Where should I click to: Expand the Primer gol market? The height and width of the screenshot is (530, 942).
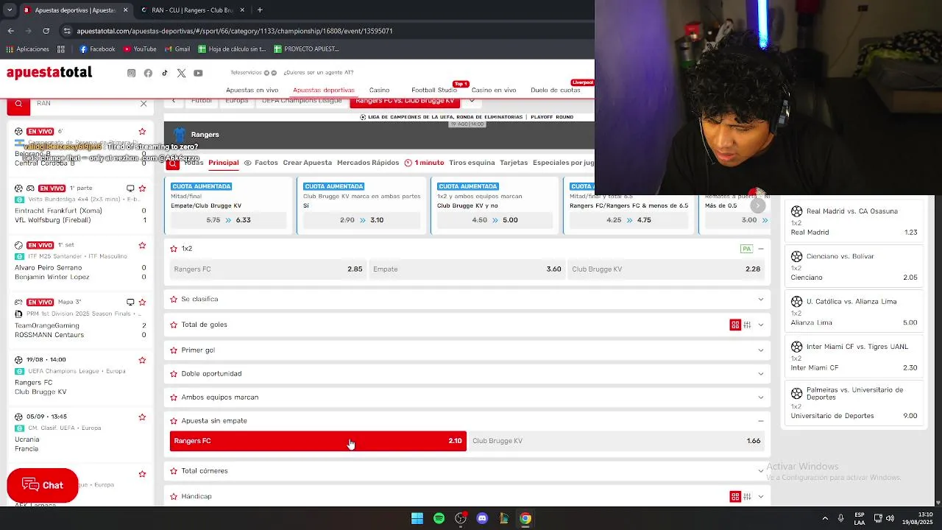[761, 350]
